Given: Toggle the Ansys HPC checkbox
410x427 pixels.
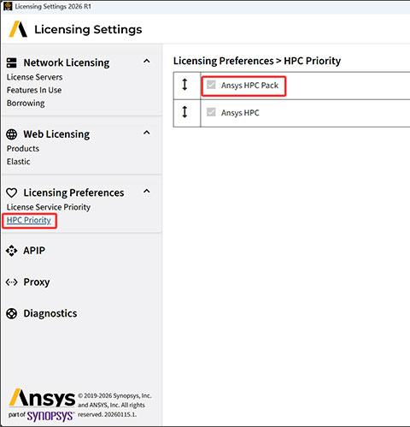Looking at the screenshot, I should pyautogui.click(x=211, y=112).
